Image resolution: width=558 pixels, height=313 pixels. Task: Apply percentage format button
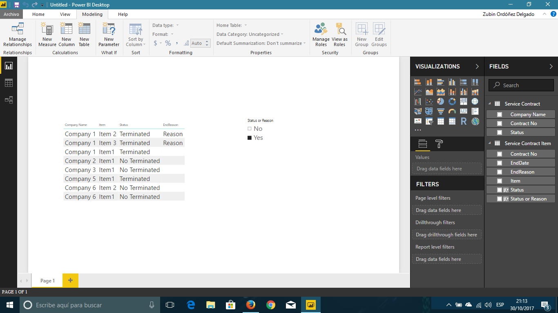pos(168,43)
